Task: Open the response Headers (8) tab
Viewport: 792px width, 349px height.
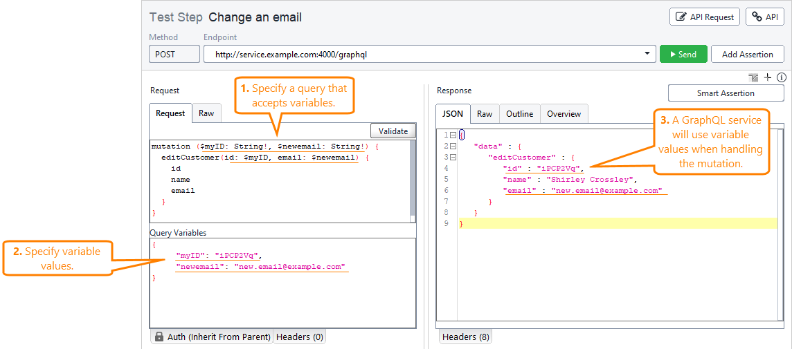Action: [x=465, y=337]
